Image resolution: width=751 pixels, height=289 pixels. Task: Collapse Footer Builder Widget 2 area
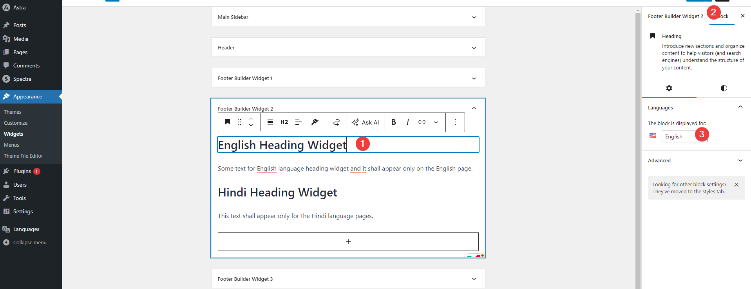(x=474, y=108)
